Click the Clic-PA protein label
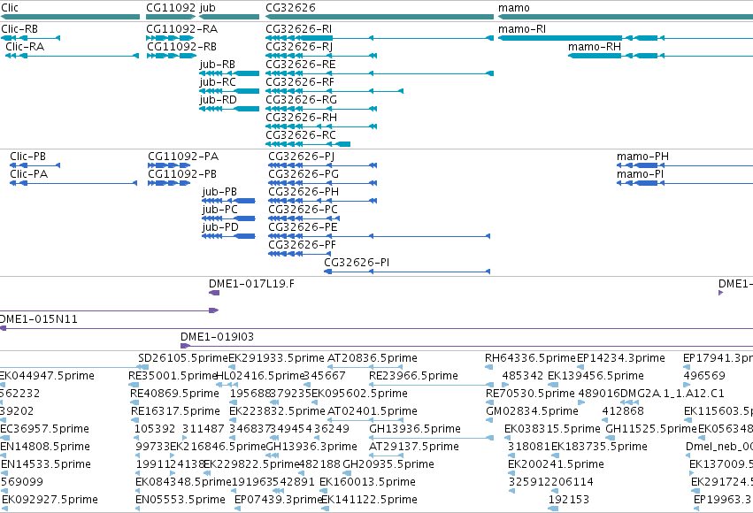The height and width of the screenshot is (513, 753). point(29,174)
